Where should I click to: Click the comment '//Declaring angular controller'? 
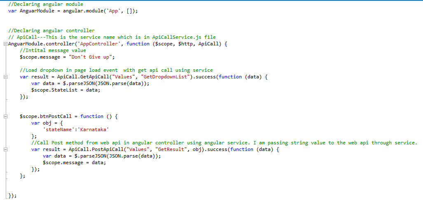click(x=51, y=31)
